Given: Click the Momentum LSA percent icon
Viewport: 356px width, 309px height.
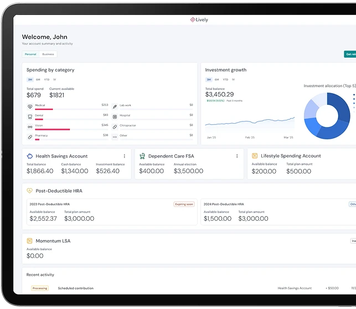Looking at the screenshot, I should (29, 241).
